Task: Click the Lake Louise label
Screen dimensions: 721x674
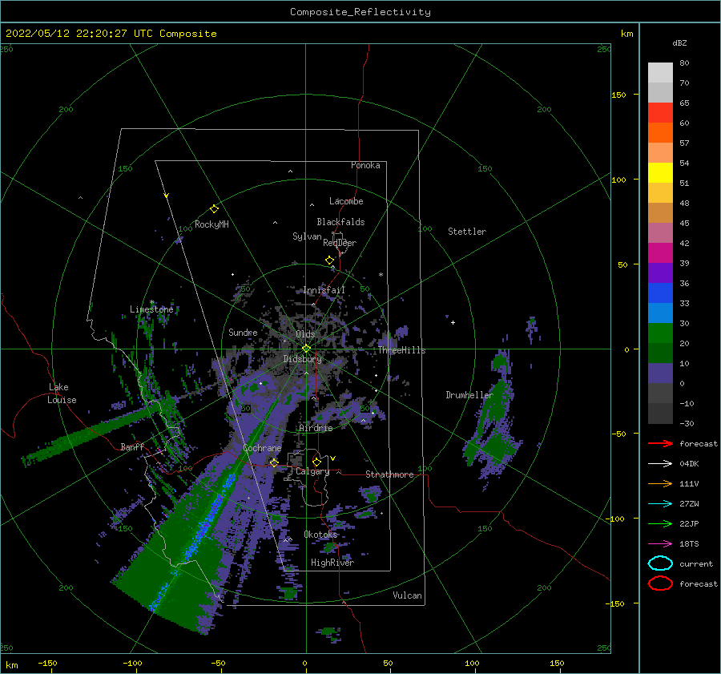Action: pyautogui.click(x=62, y=394)
